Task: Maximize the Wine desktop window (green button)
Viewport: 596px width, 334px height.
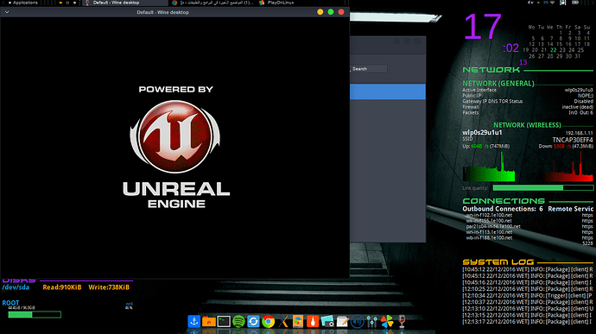Action: pos(331,12)
